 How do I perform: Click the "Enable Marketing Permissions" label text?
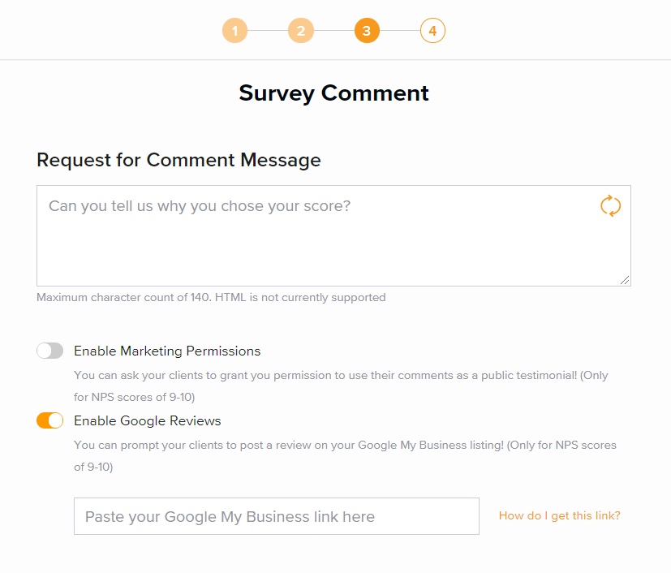pyautogui.click(x=167, y=351)
